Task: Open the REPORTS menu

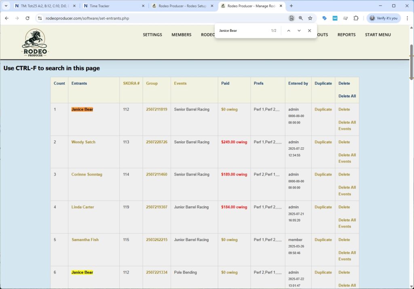Action: coord(346,35)
